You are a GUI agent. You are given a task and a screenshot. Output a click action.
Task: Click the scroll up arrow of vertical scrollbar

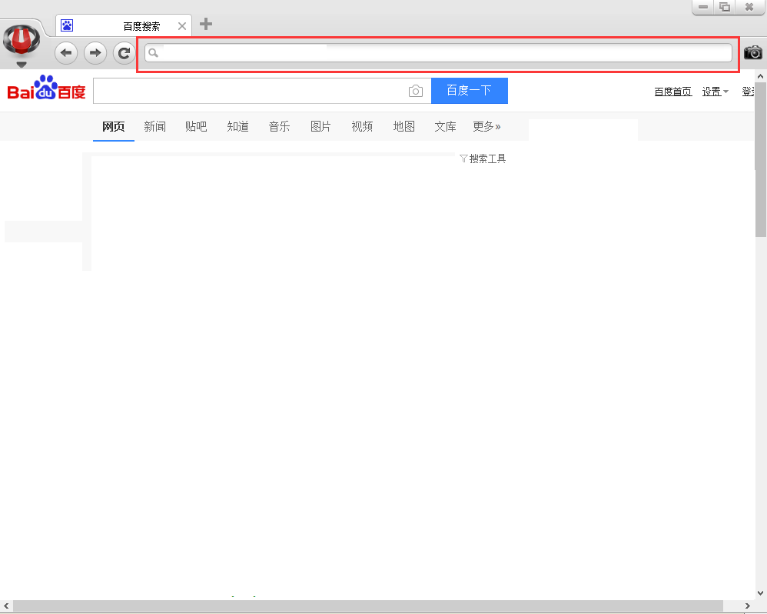(x=761, y=76)
